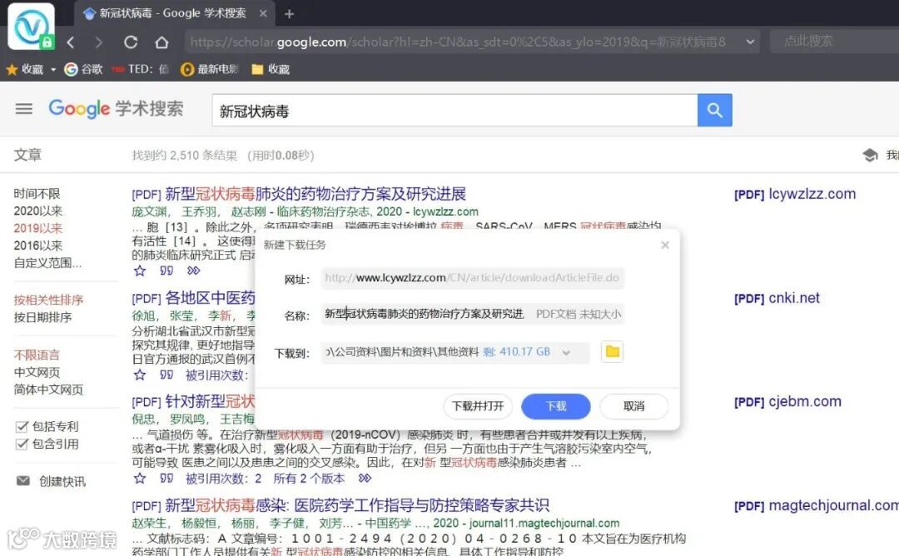Image resolution: width=899 pixels, height=556 pixels.
Task: Expand the address bar dropdown arrow
Action: click(750, 42)
